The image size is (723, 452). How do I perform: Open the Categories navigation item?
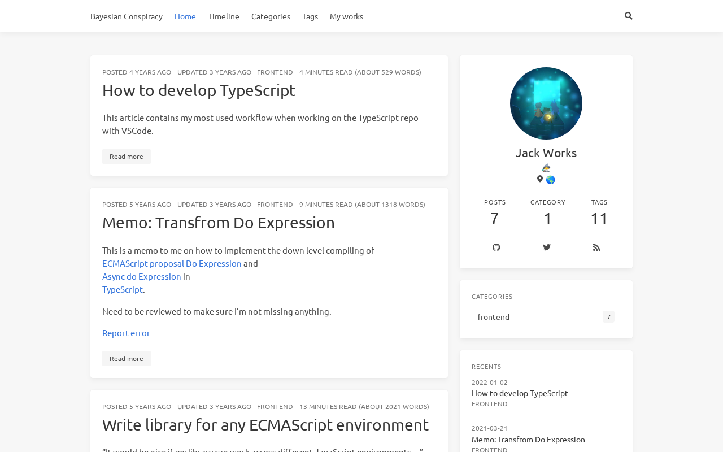pyautogui.click(x=271, y=16)
